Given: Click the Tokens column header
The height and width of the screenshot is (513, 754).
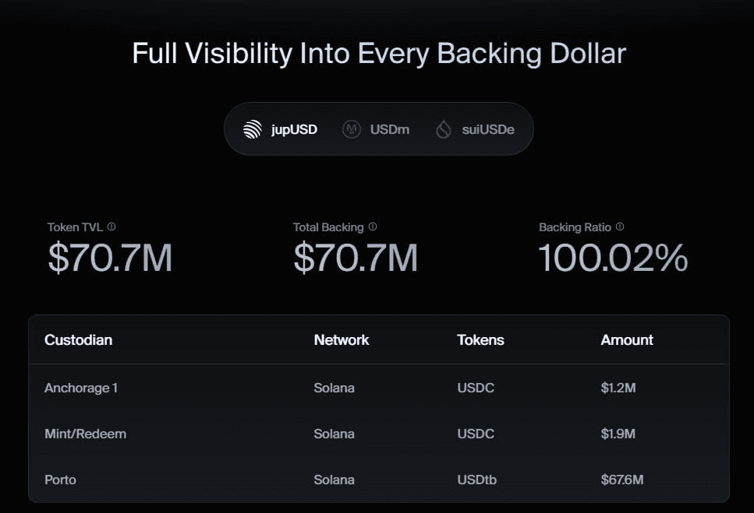Looking at the screenshot, I should coord(480,340).
